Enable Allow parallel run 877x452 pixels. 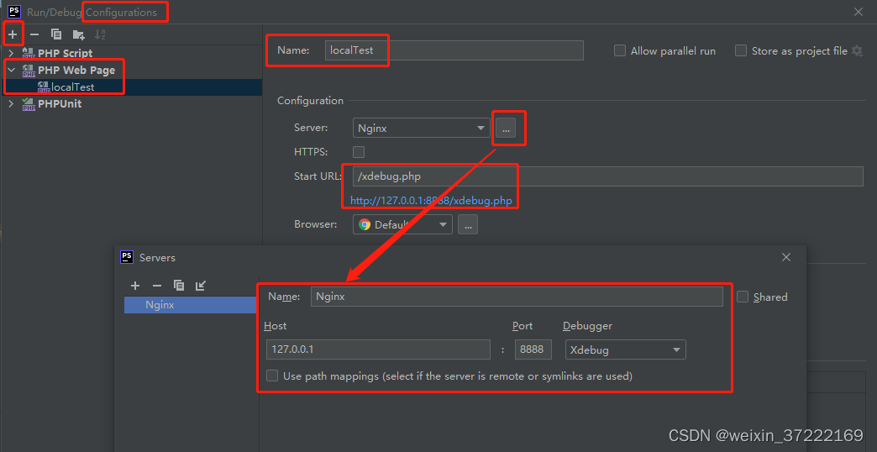620,51
